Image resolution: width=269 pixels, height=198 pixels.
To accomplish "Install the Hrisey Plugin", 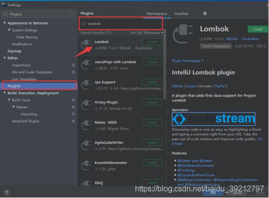I will (152, 102).
